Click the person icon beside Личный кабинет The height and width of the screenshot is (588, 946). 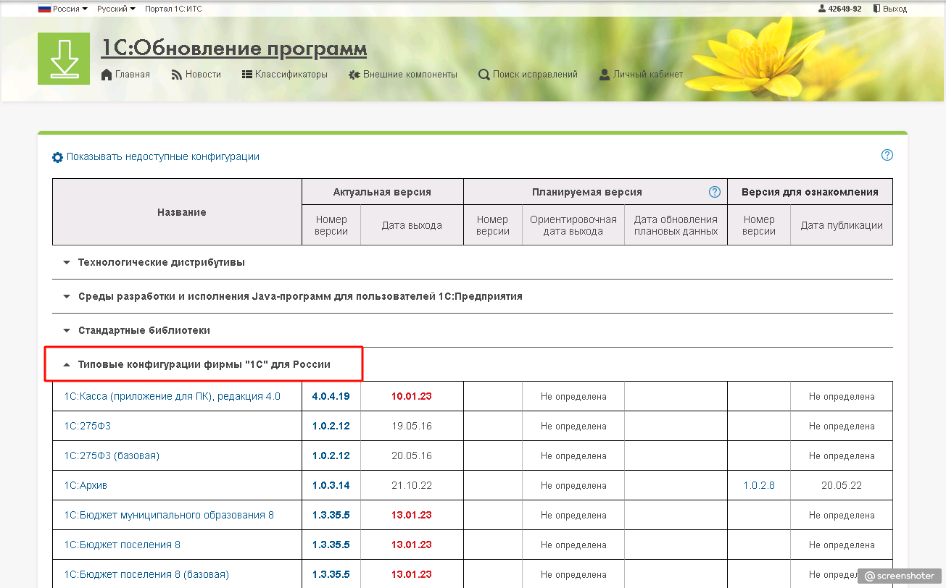tap(605, 75)
